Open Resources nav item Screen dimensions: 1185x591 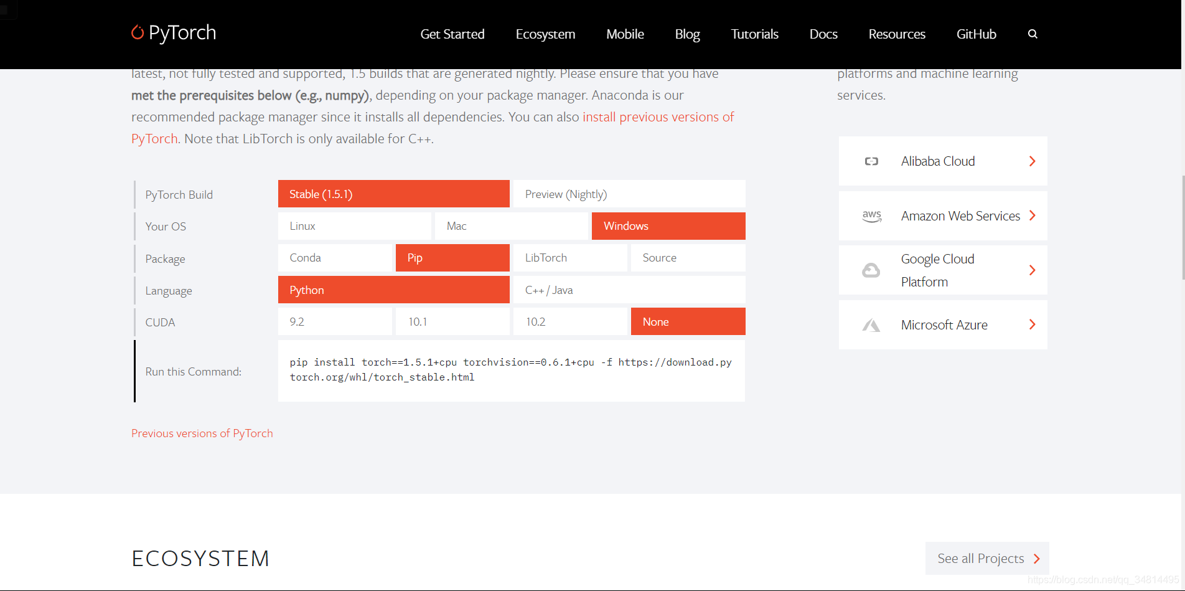[897, 34]
